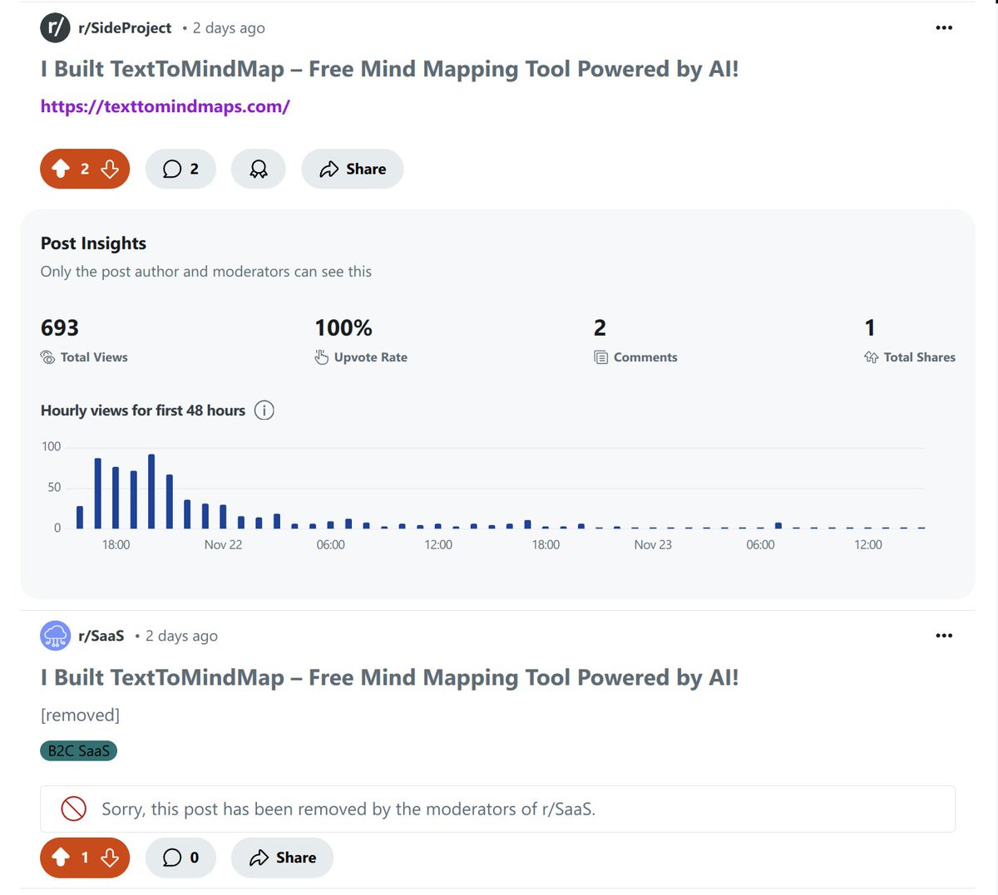Image resolution: width=998 pixels, height=895 pixels.
Task: Click the 693 total views value
Action: pyautogui.click(x=60, y=327)
